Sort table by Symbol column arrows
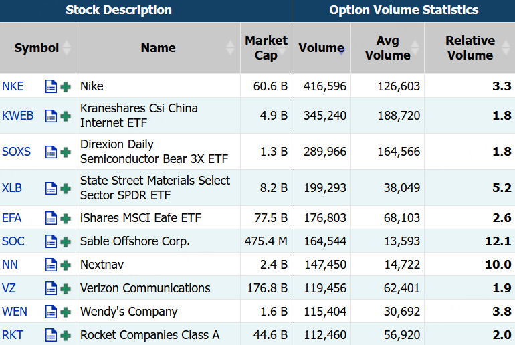 coord(67,48)
